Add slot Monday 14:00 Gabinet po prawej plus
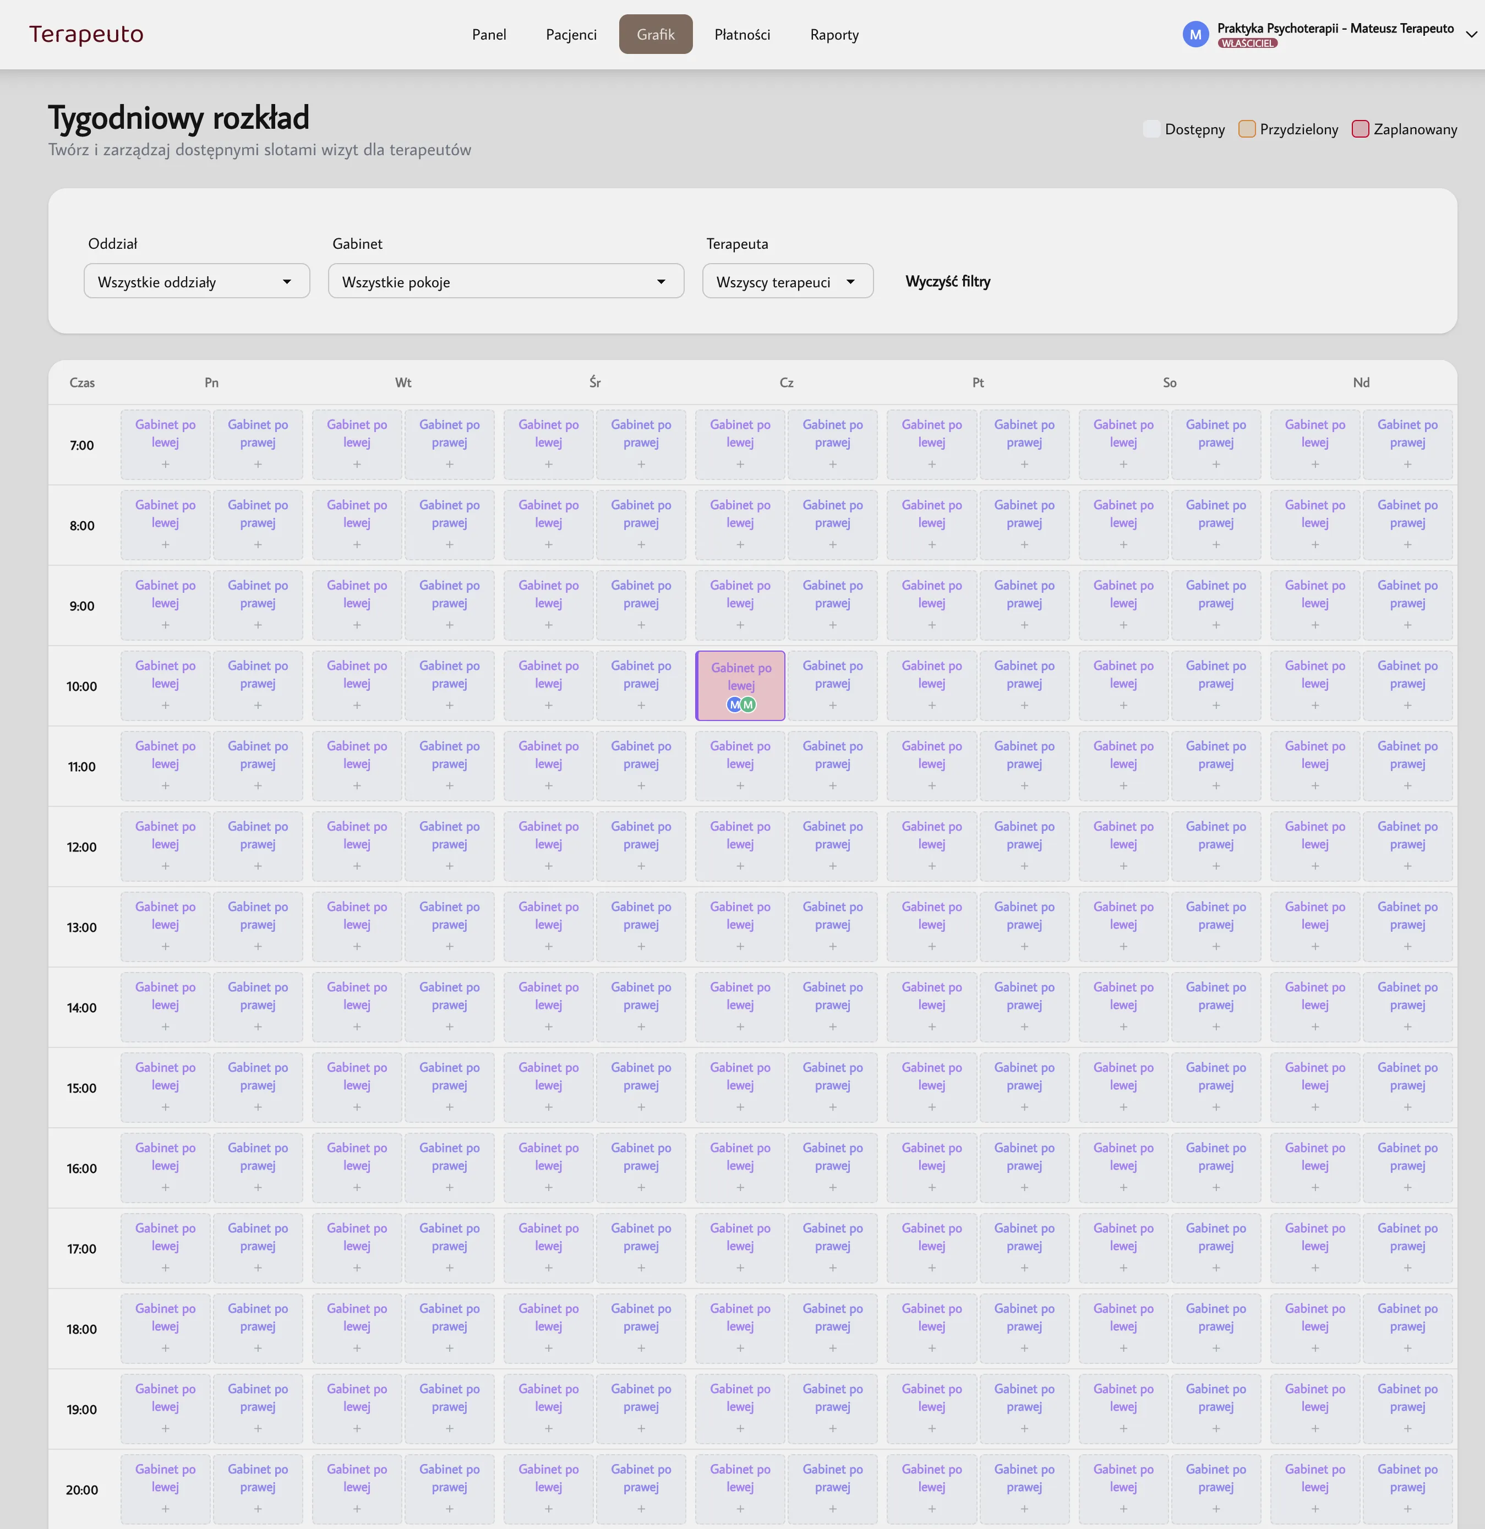The image size is (1485, 1529). point(258,1026)
